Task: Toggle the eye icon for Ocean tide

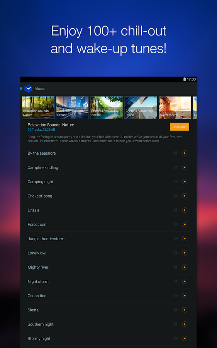Action: click(176, 295)
